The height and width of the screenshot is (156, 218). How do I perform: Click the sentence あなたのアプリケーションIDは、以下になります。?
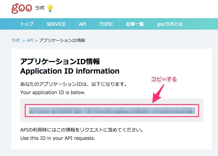tap(73, 84)
